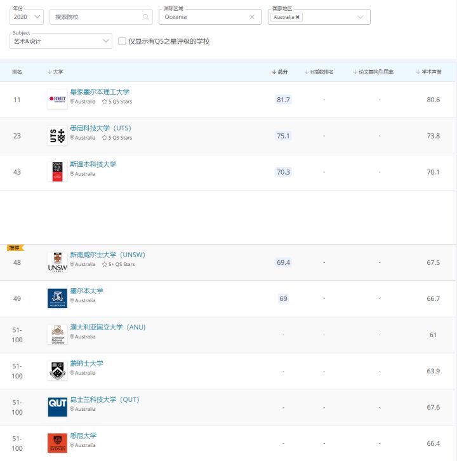Remove the Australia country tag
Viewport: 457px width, 461px height.
click(x=298, y=17)
